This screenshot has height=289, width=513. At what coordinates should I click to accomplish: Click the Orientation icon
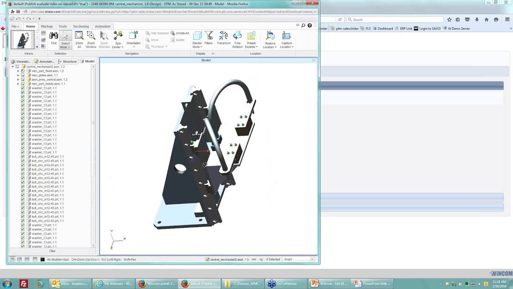pos(133,36)
